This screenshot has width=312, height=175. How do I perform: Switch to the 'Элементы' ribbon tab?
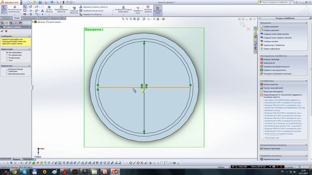(x=6, y=18)
